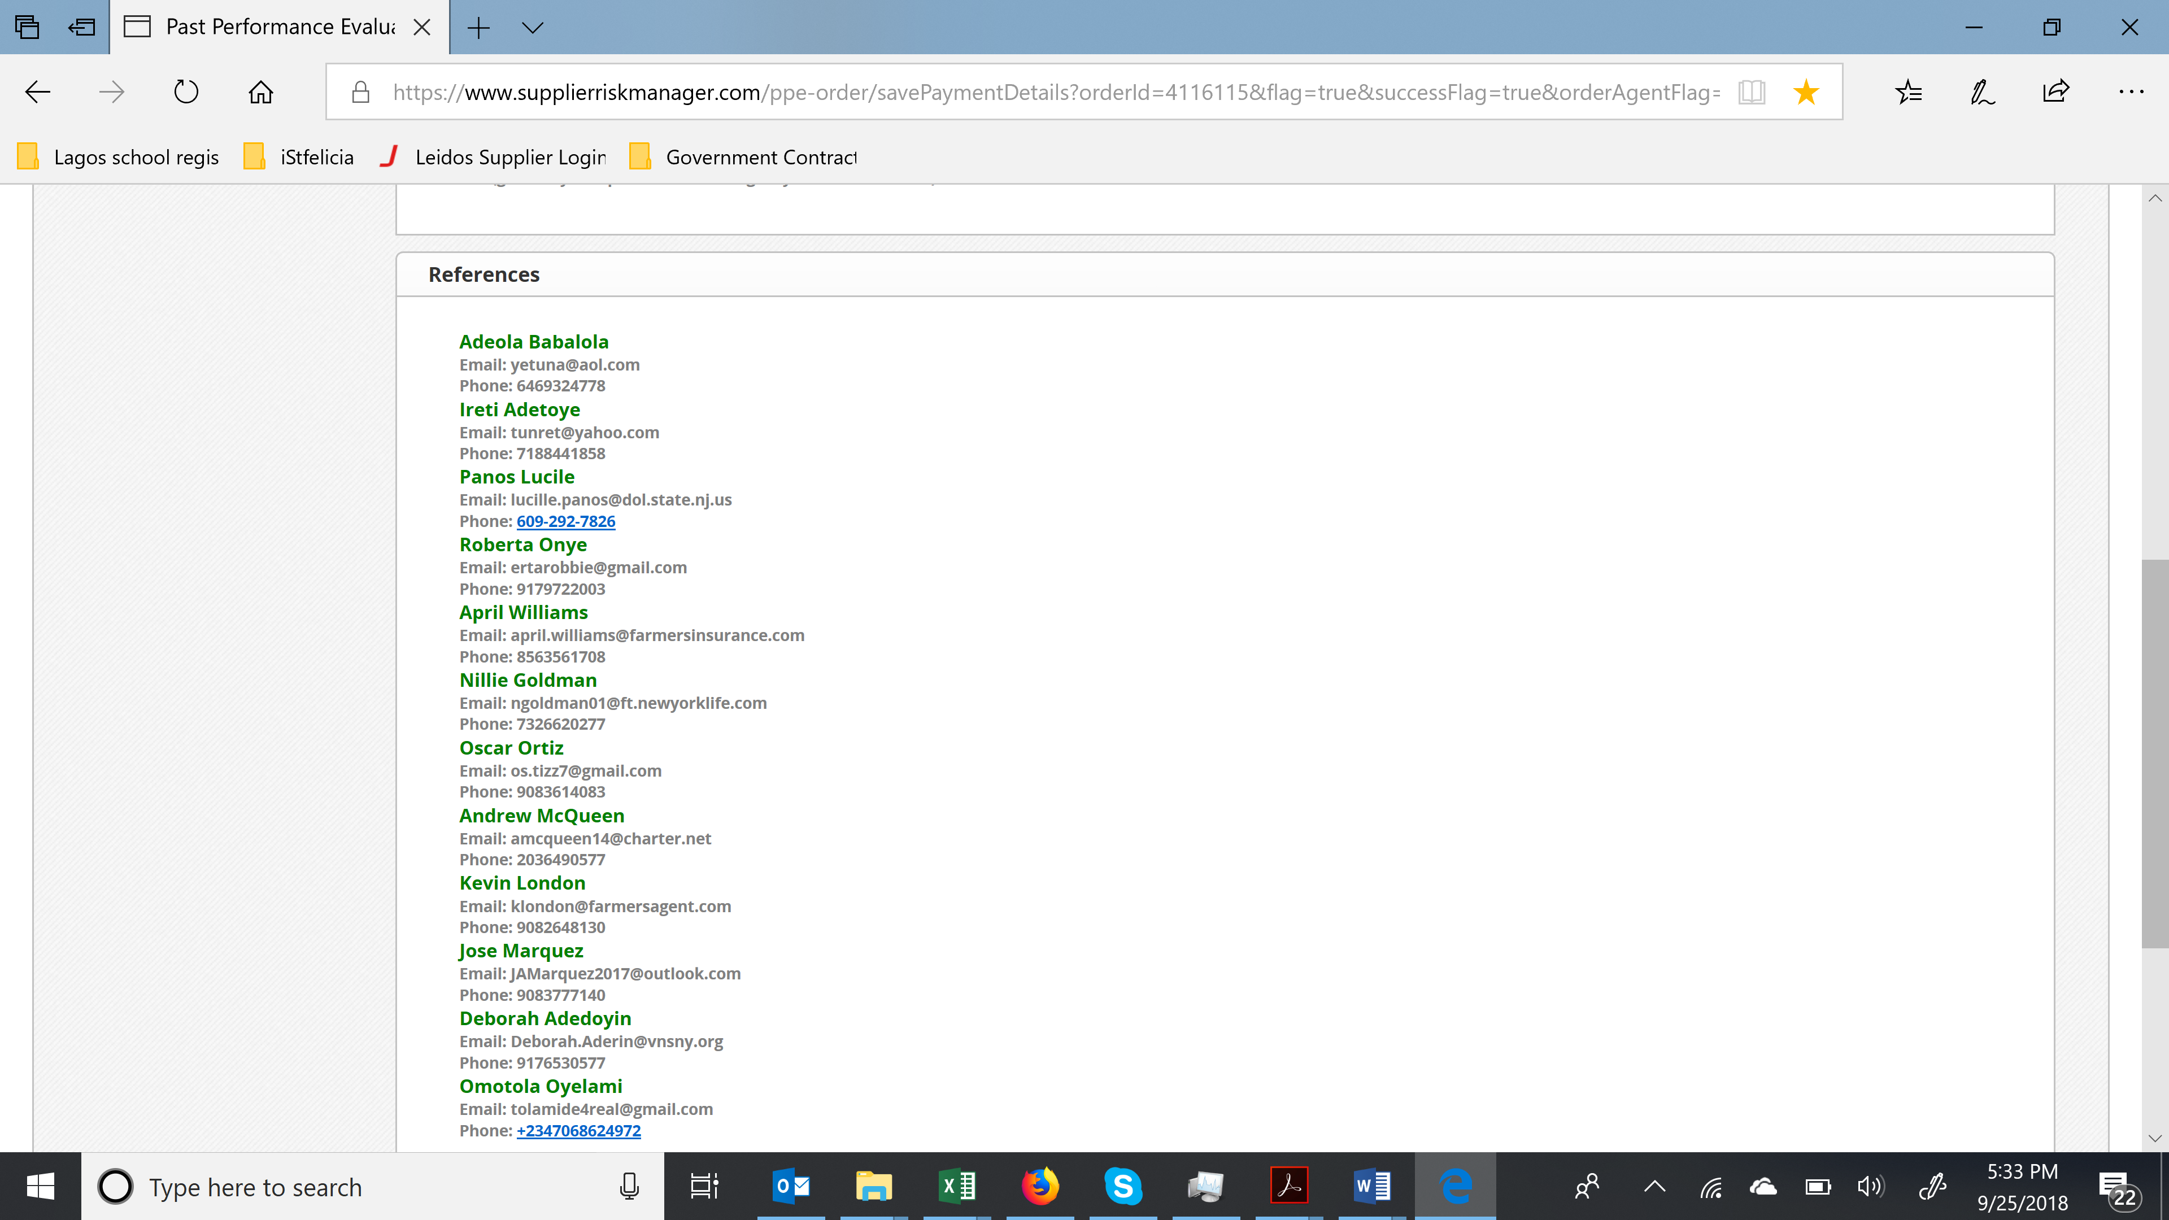Click the site lock security icon
Screen dimensions: 2169x1220
pos(360,91)
